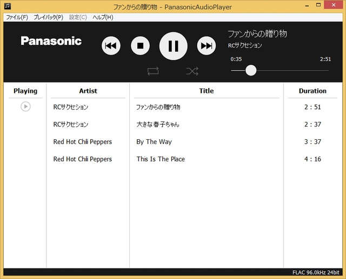The height and width of the screenshot is (279, 346).
Task: Click the Duration column header
Action: click(x=312, y=91)
